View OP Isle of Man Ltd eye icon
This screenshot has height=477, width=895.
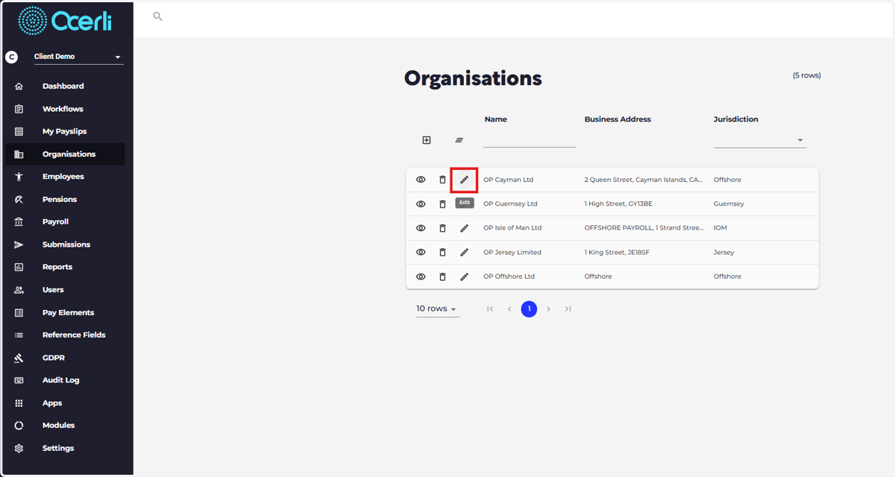[421, 228]
